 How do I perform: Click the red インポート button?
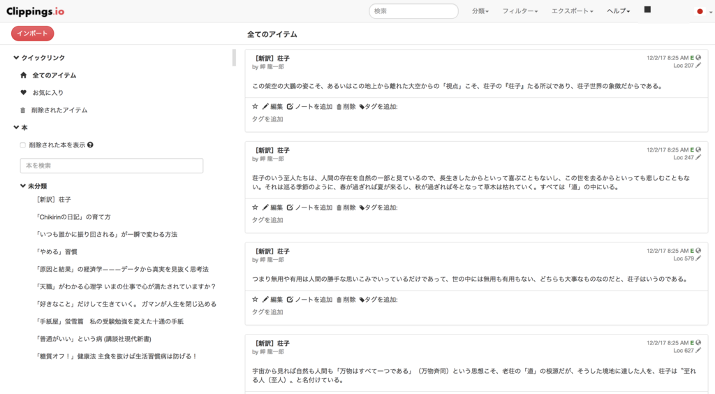point(32,34)
